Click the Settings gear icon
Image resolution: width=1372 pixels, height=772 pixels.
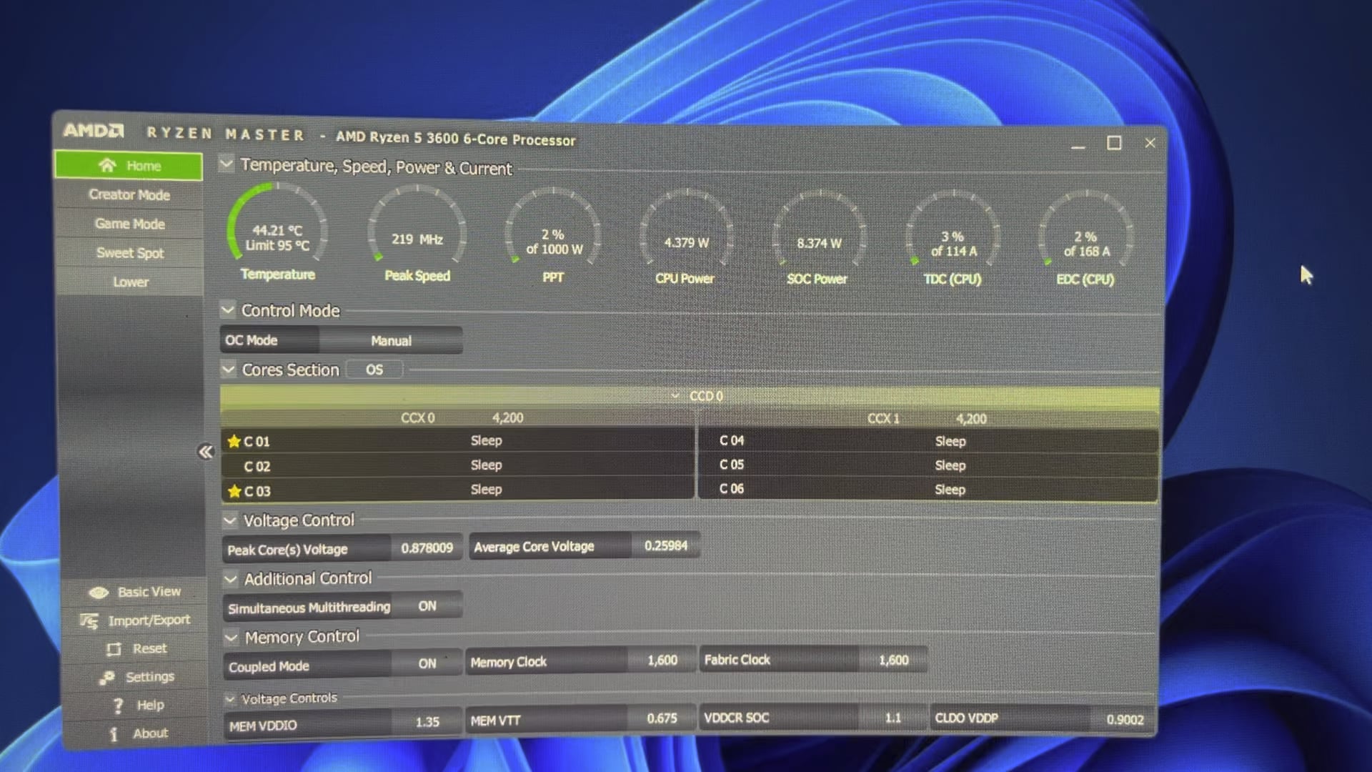click(x=107, y=677)
